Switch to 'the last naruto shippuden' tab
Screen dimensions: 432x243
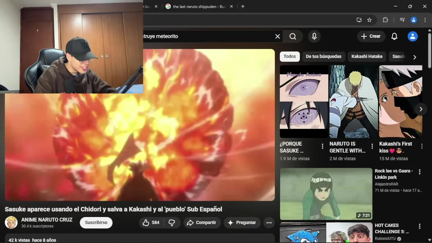(x=198, y=6)
